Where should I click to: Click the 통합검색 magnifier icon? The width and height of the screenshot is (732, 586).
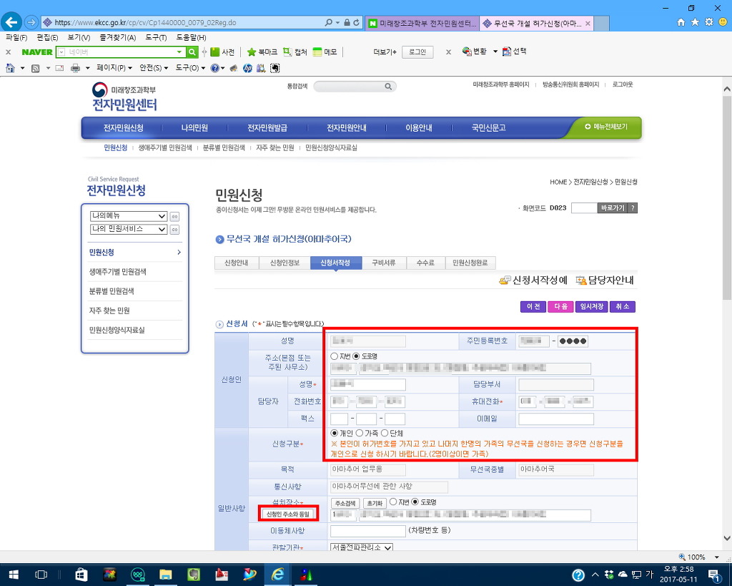388,87
